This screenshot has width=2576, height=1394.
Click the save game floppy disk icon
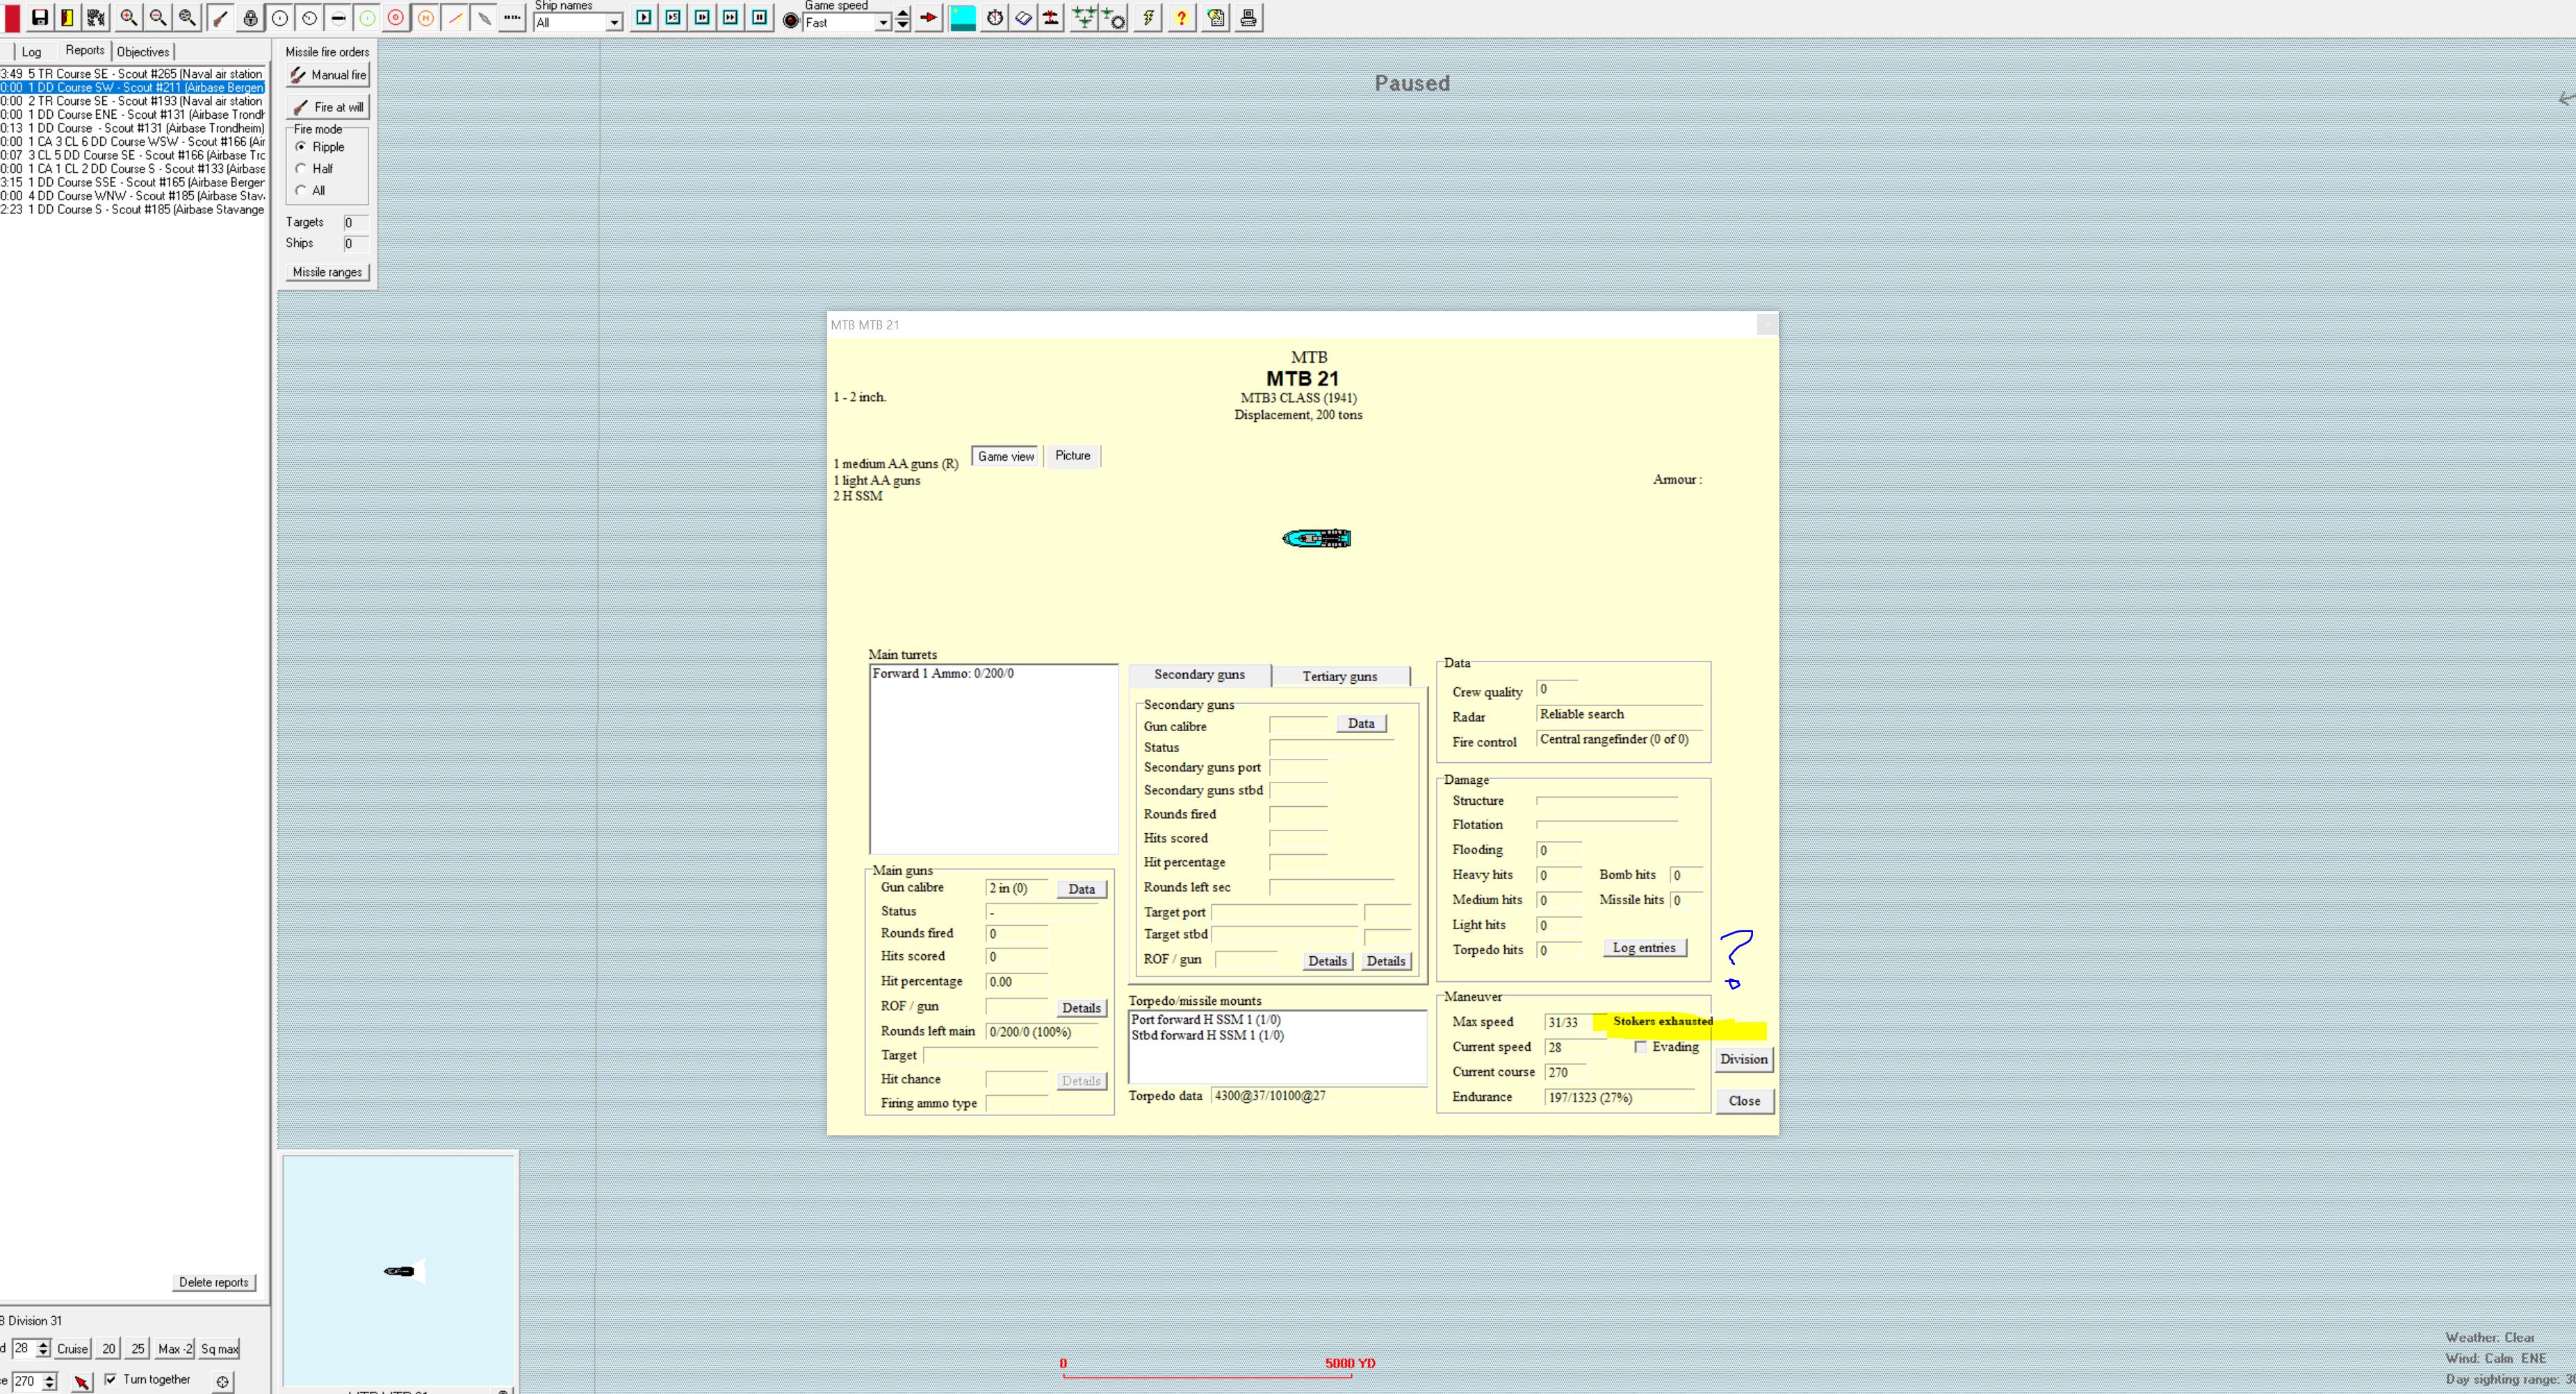coord(39,17)
